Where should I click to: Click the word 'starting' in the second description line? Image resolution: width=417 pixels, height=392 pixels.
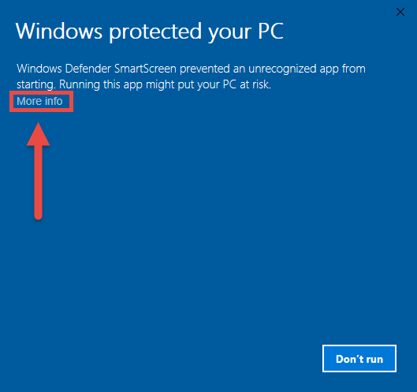[x=36, y=85]
